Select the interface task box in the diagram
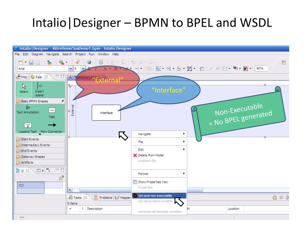This screenshot has width=304, height=228. point(106,113)
